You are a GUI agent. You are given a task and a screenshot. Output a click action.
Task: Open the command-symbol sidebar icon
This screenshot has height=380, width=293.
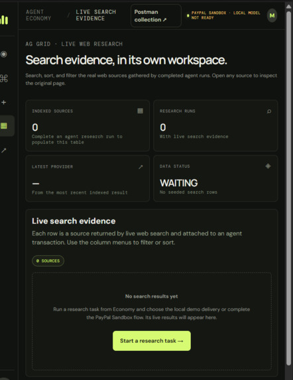3,78
